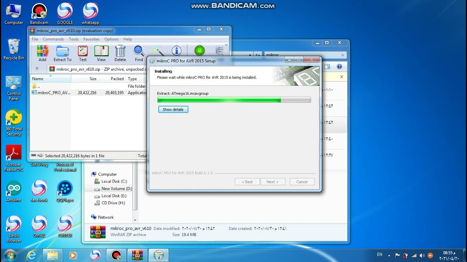Open the GOOGLE desktop shortcut
Image resolution: width=467 pixels, height=262 pixels.
(x=65, y=15)
